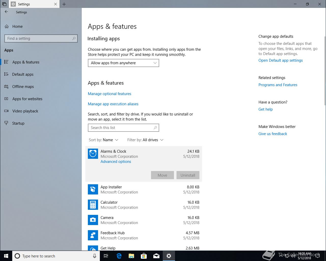Screen dimensions: 326x261
Task: Open Manage optional features
Action: [110, 94]
